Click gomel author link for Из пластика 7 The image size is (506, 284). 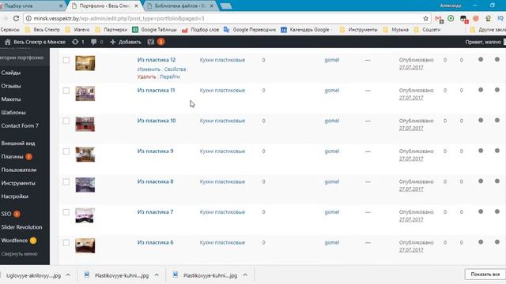tap(332, 212)
